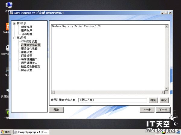Go back with 上一步 button
The image size is (181, 135).
click(x=147, y=110)
